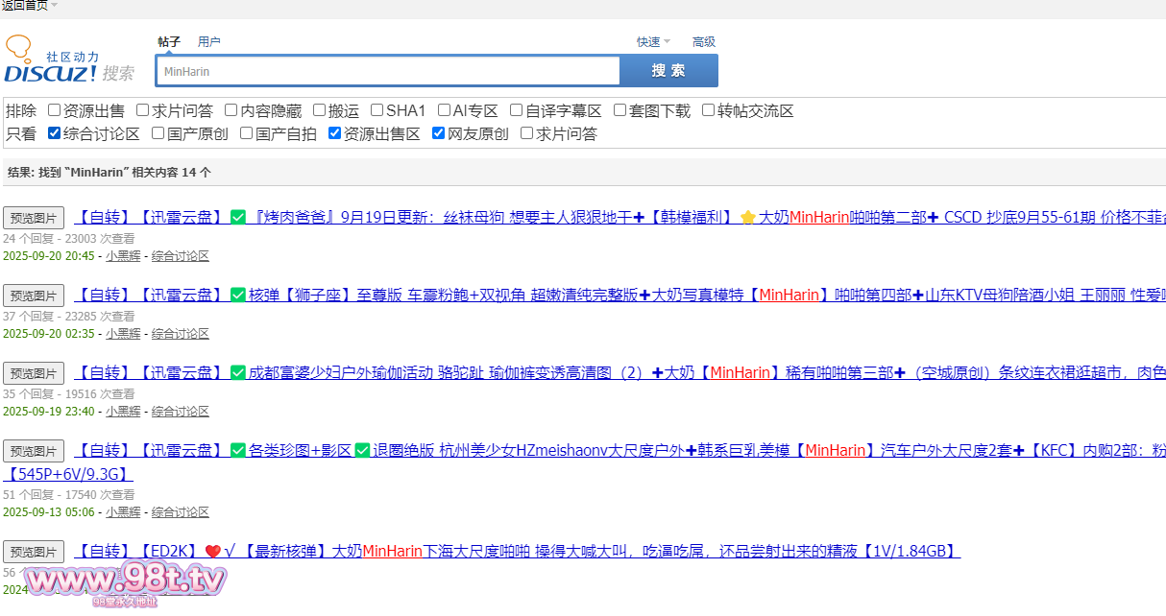Expand the 快速 search dropdown

[667, 42]
